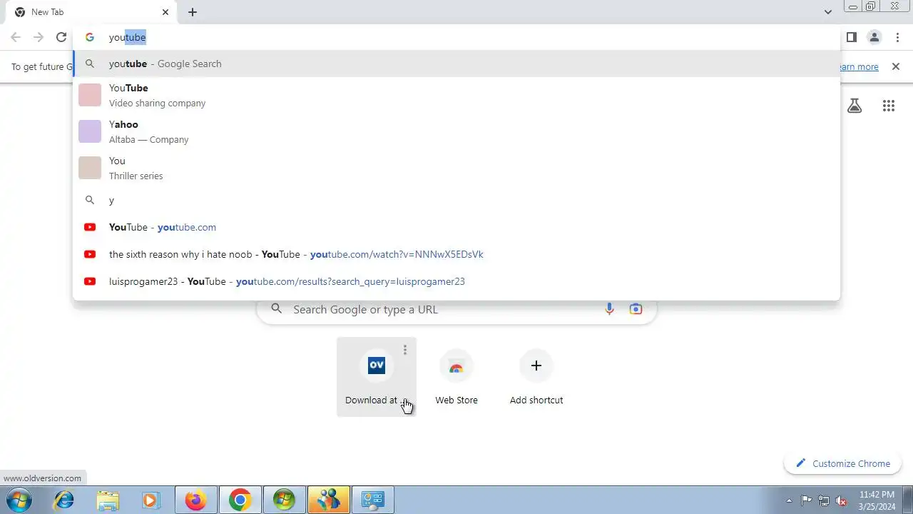Pick the You Thriller series suggestion

tap(456, 168)
